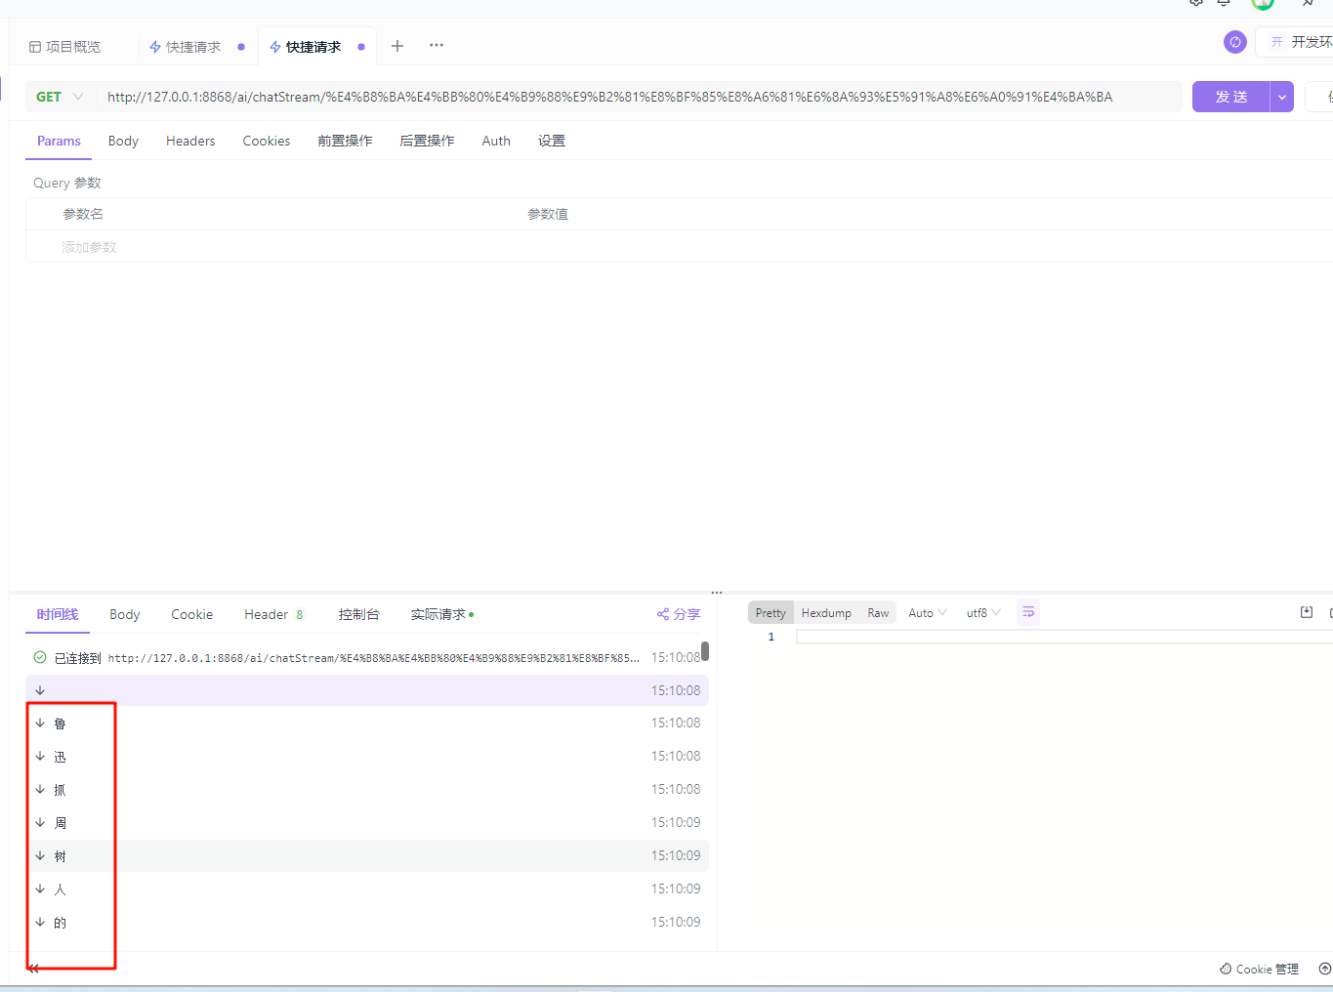Collapse panel with double-chevron icon at bottom left

click(x=33, y=969)
